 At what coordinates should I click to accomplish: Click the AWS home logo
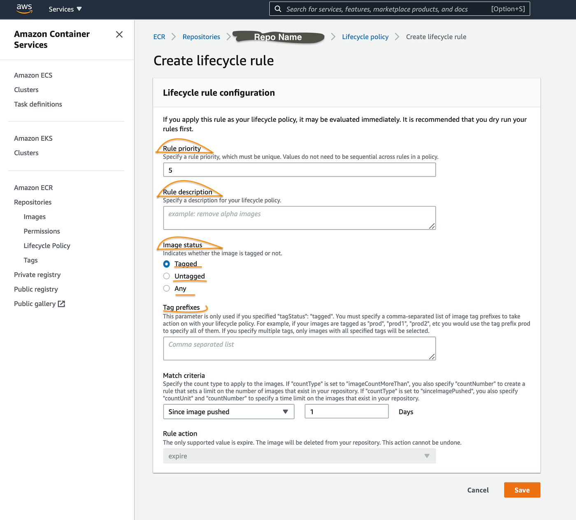pyautogui.click(x=23, y=9)
